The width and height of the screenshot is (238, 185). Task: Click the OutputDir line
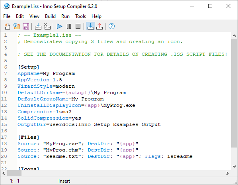(89, 124)
